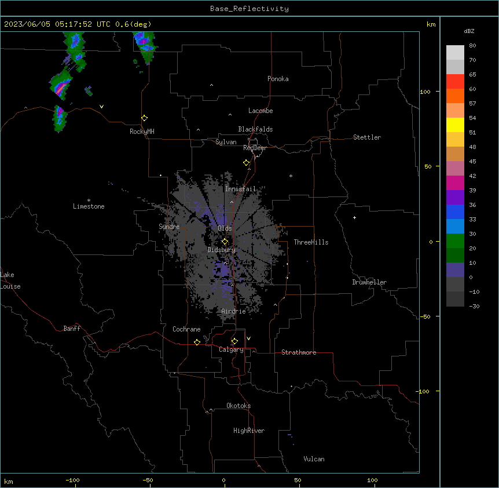The width and height of the screenshot is (499, 488).
Task: Click the Airdrie city label
Action: (234, 311)
